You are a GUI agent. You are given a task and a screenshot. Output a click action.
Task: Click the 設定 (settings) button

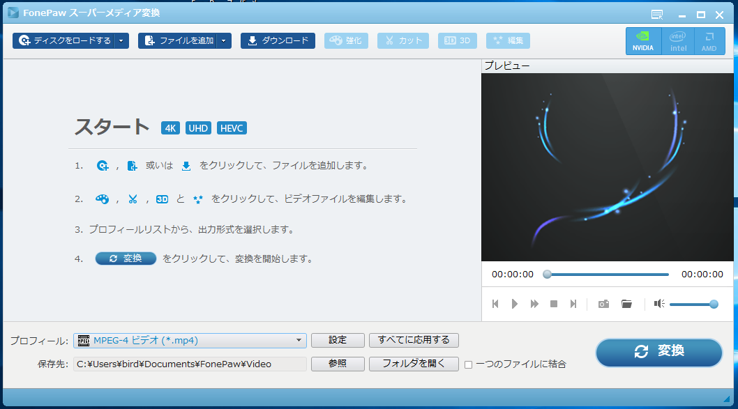338,340
